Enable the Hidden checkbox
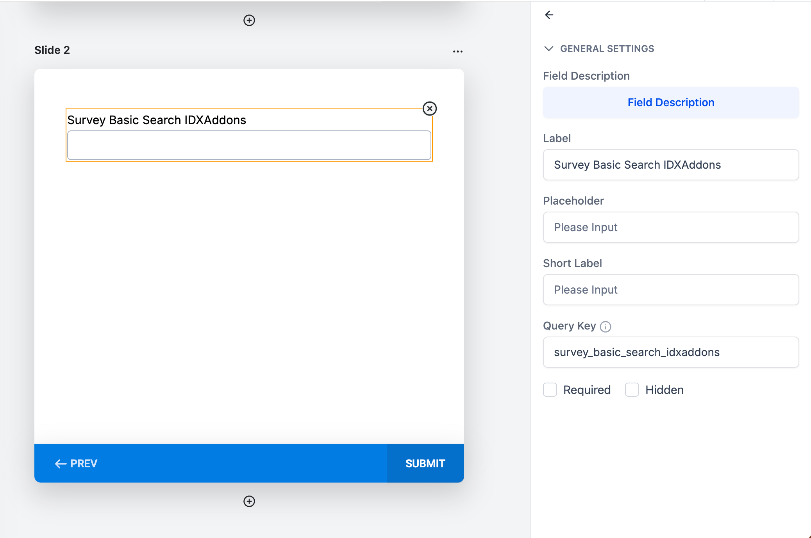The width and height of the screenshot is (811, 538). click(632, 390)
